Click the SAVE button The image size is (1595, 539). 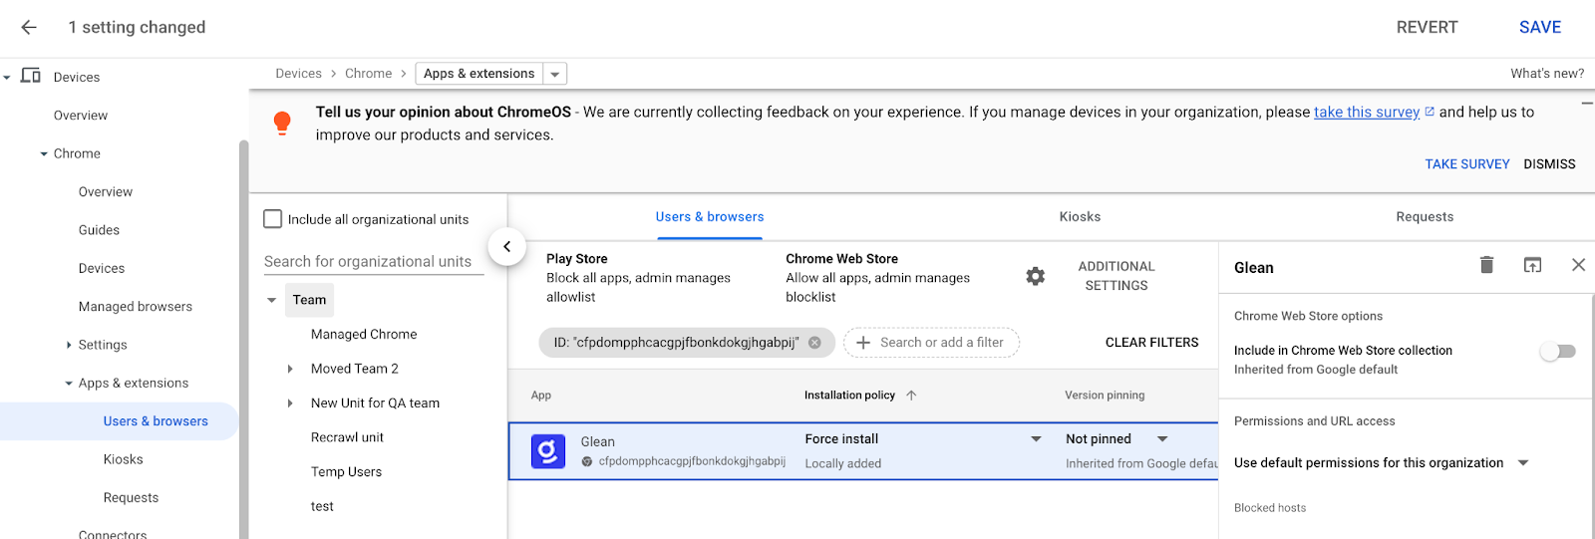[1539, 27]
